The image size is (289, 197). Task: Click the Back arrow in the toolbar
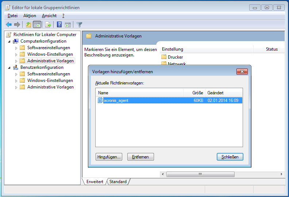coord(9,25)
